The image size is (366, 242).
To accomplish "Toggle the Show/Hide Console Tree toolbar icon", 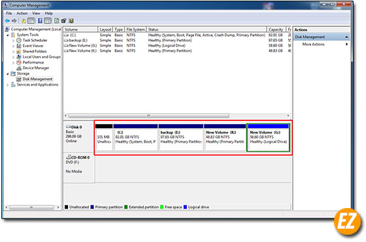I will (31, 21).
